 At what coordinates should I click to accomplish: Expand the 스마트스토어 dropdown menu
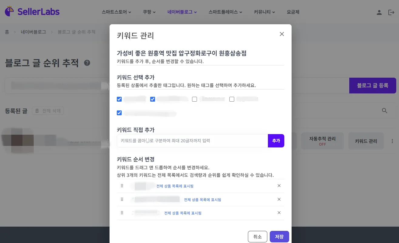click(117, 12)
